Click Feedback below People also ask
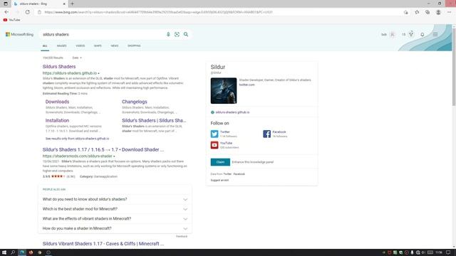This screenshot has height=256, width=456. 182,237
